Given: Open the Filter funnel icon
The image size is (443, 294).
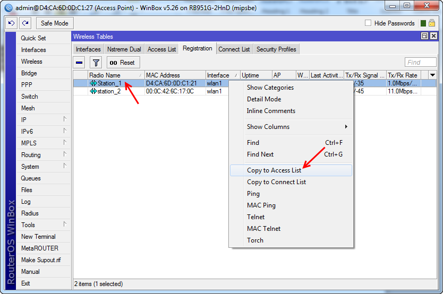Looking at the screenshot, I should pyautogui.click(x=96, y=62).
